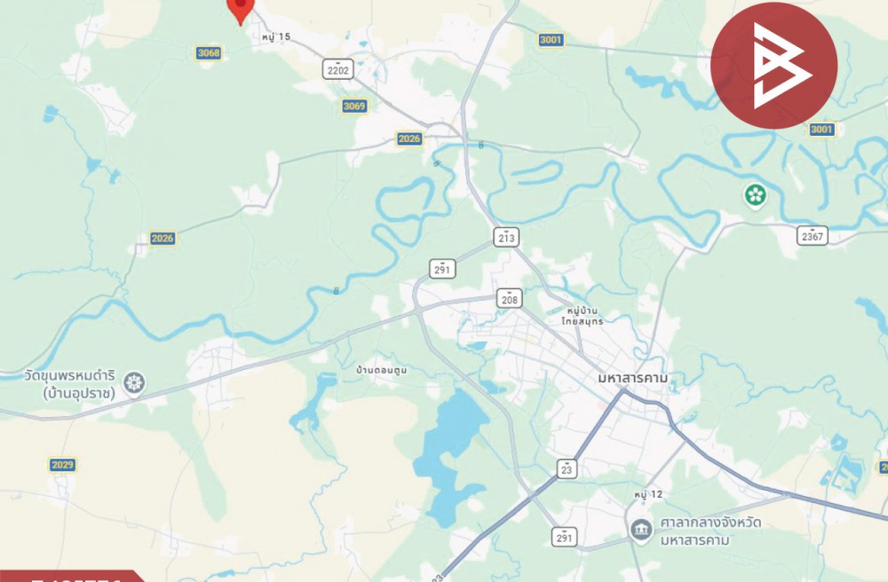Select the route 2202 shield

tap(337, 69)
